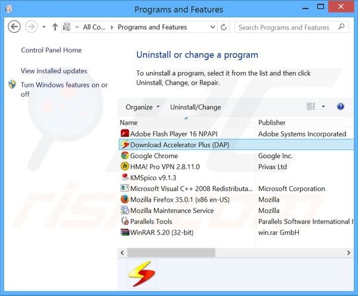
Task: Select 'Parallels Tools' entry
Action: [x=151, y=221]
